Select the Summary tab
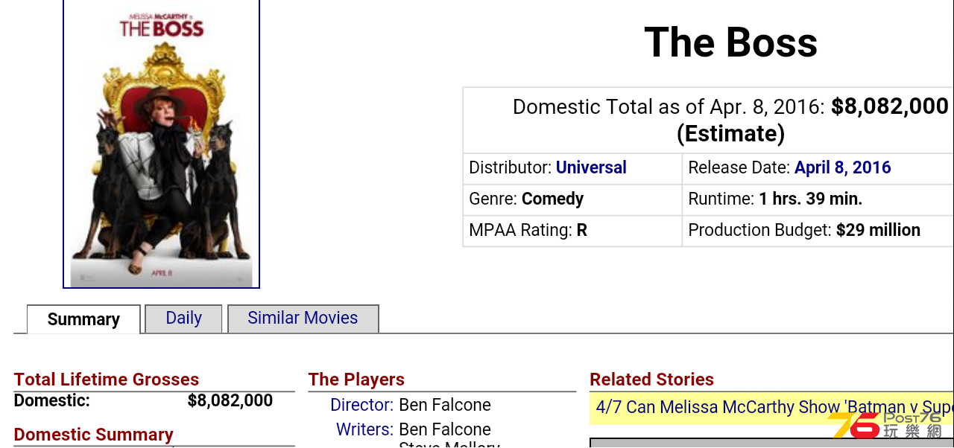 tap(83, 319)
